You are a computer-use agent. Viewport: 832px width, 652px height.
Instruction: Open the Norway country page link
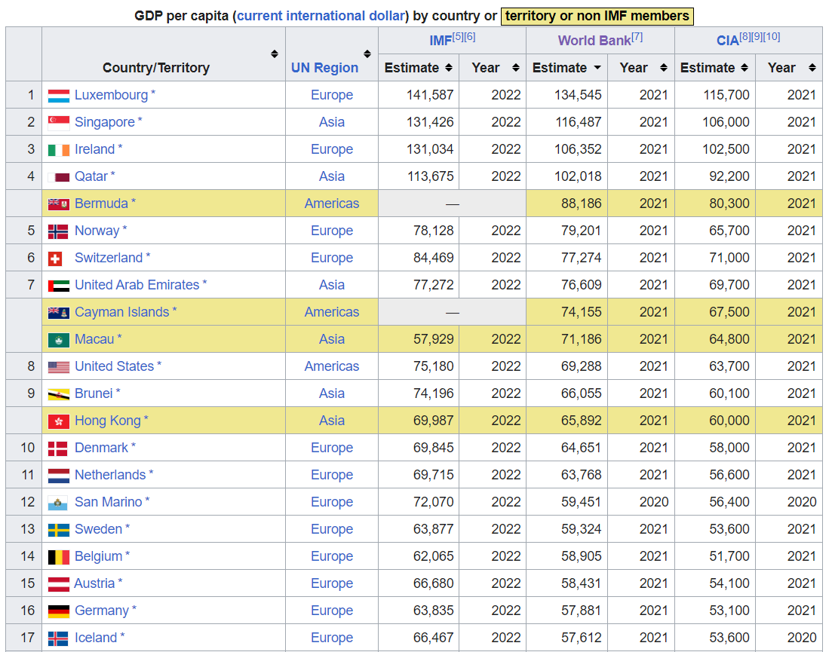98,231
